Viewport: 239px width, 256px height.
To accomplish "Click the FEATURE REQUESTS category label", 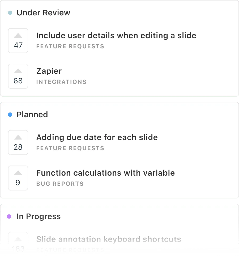I will point(70,46).
